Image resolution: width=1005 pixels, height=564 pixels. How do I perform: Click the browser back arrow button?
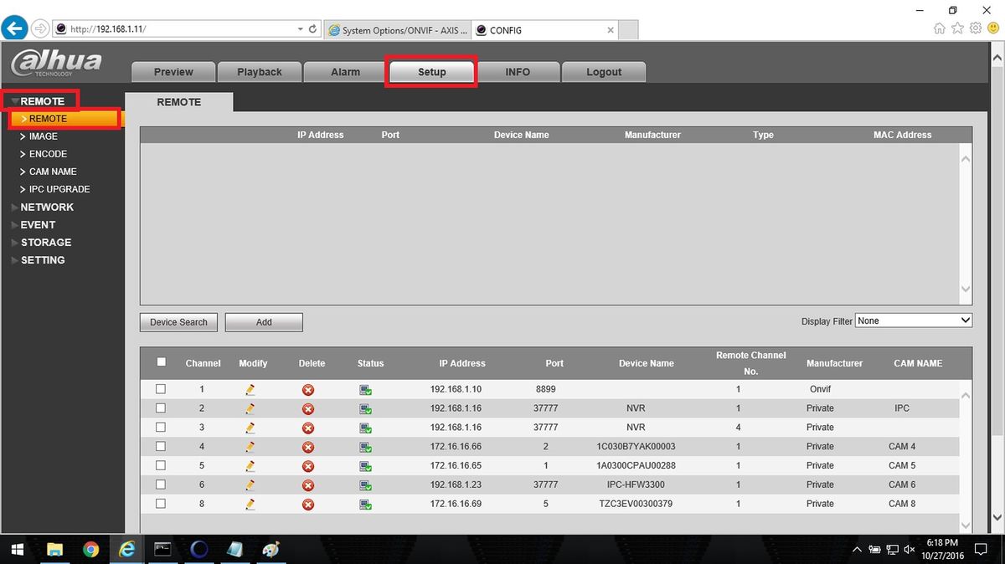[x=14, y=28]
